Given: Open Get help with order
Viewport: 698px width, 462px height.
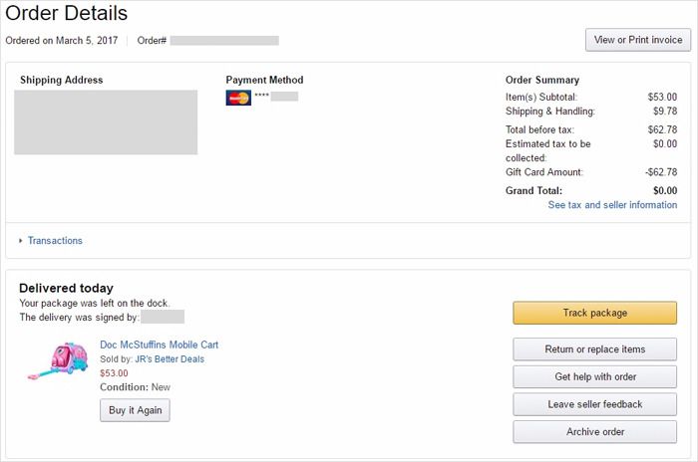Looking at the screenshot, I should point(594,377).
